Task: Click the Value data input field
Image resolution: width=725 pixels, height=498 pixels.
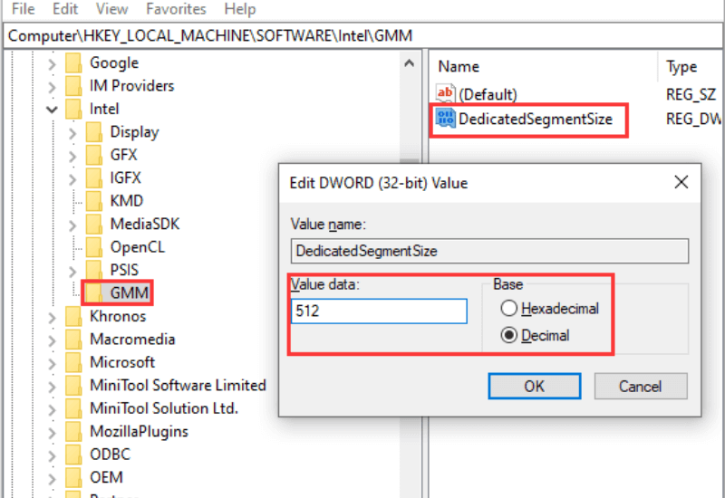Action: point(379,311)
